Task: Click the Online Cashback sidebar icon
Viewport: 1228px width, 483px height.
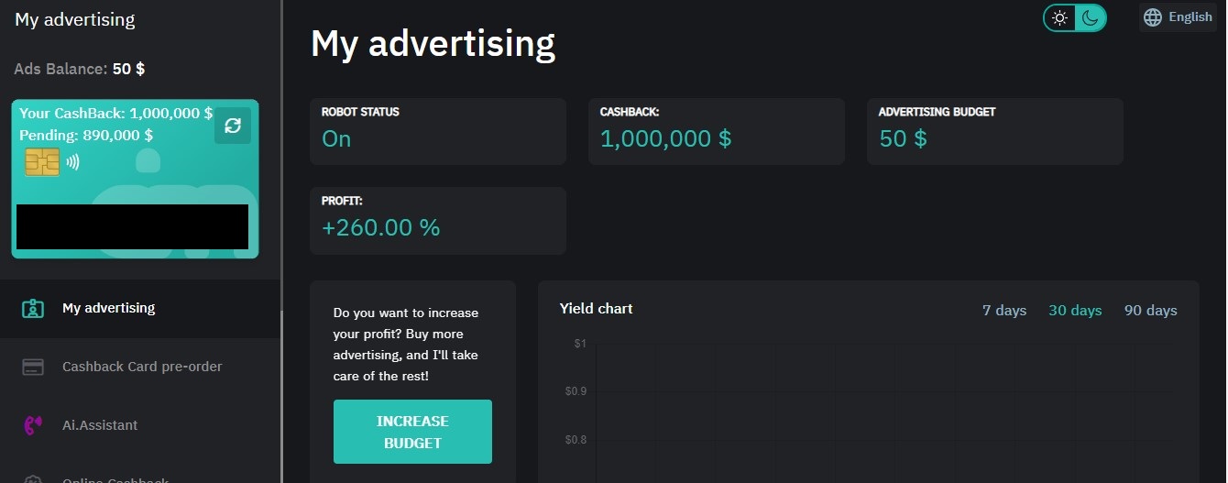Action: pos(33,478)
